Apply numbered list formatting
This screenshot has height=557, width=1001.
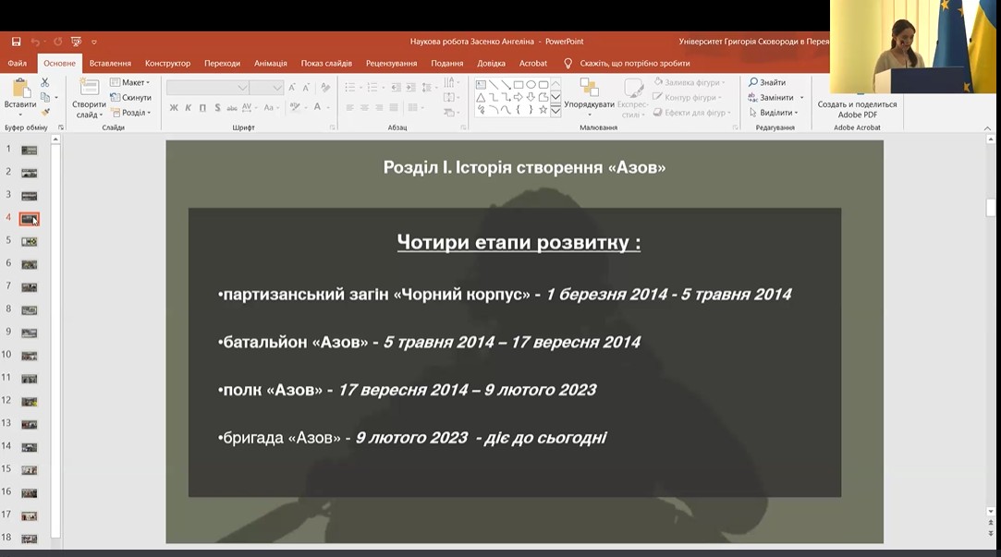coord(372,88)
